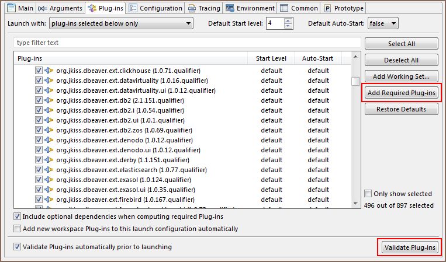Open the Common tab

click(x=299, y=8)
